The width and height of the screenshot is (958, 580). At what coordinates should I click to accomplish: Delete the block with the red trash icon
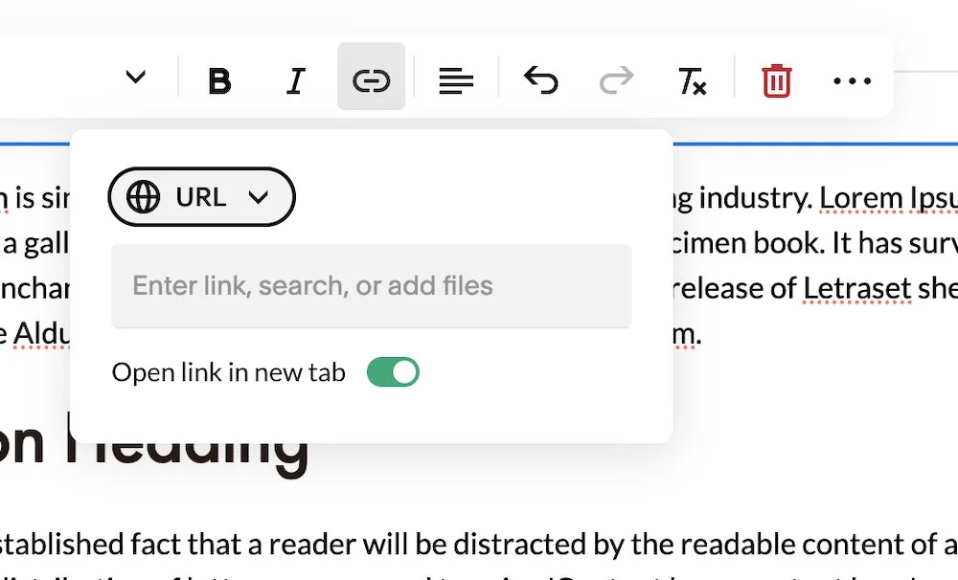pos(777,80)
